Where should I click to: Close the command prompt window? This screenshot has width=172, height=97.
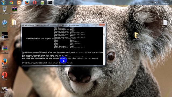(102, 25)
